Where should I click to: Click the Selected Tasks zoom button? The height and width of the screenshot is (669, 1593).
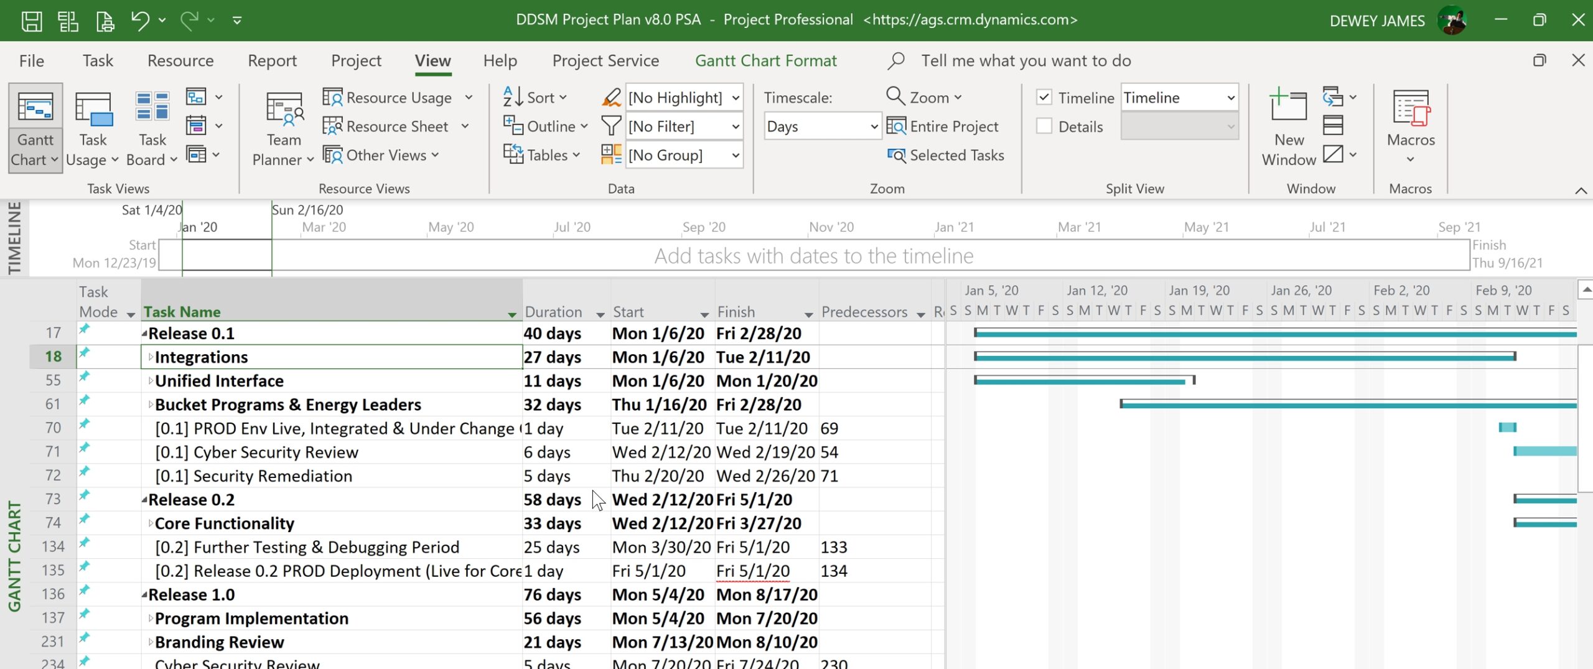946,155
